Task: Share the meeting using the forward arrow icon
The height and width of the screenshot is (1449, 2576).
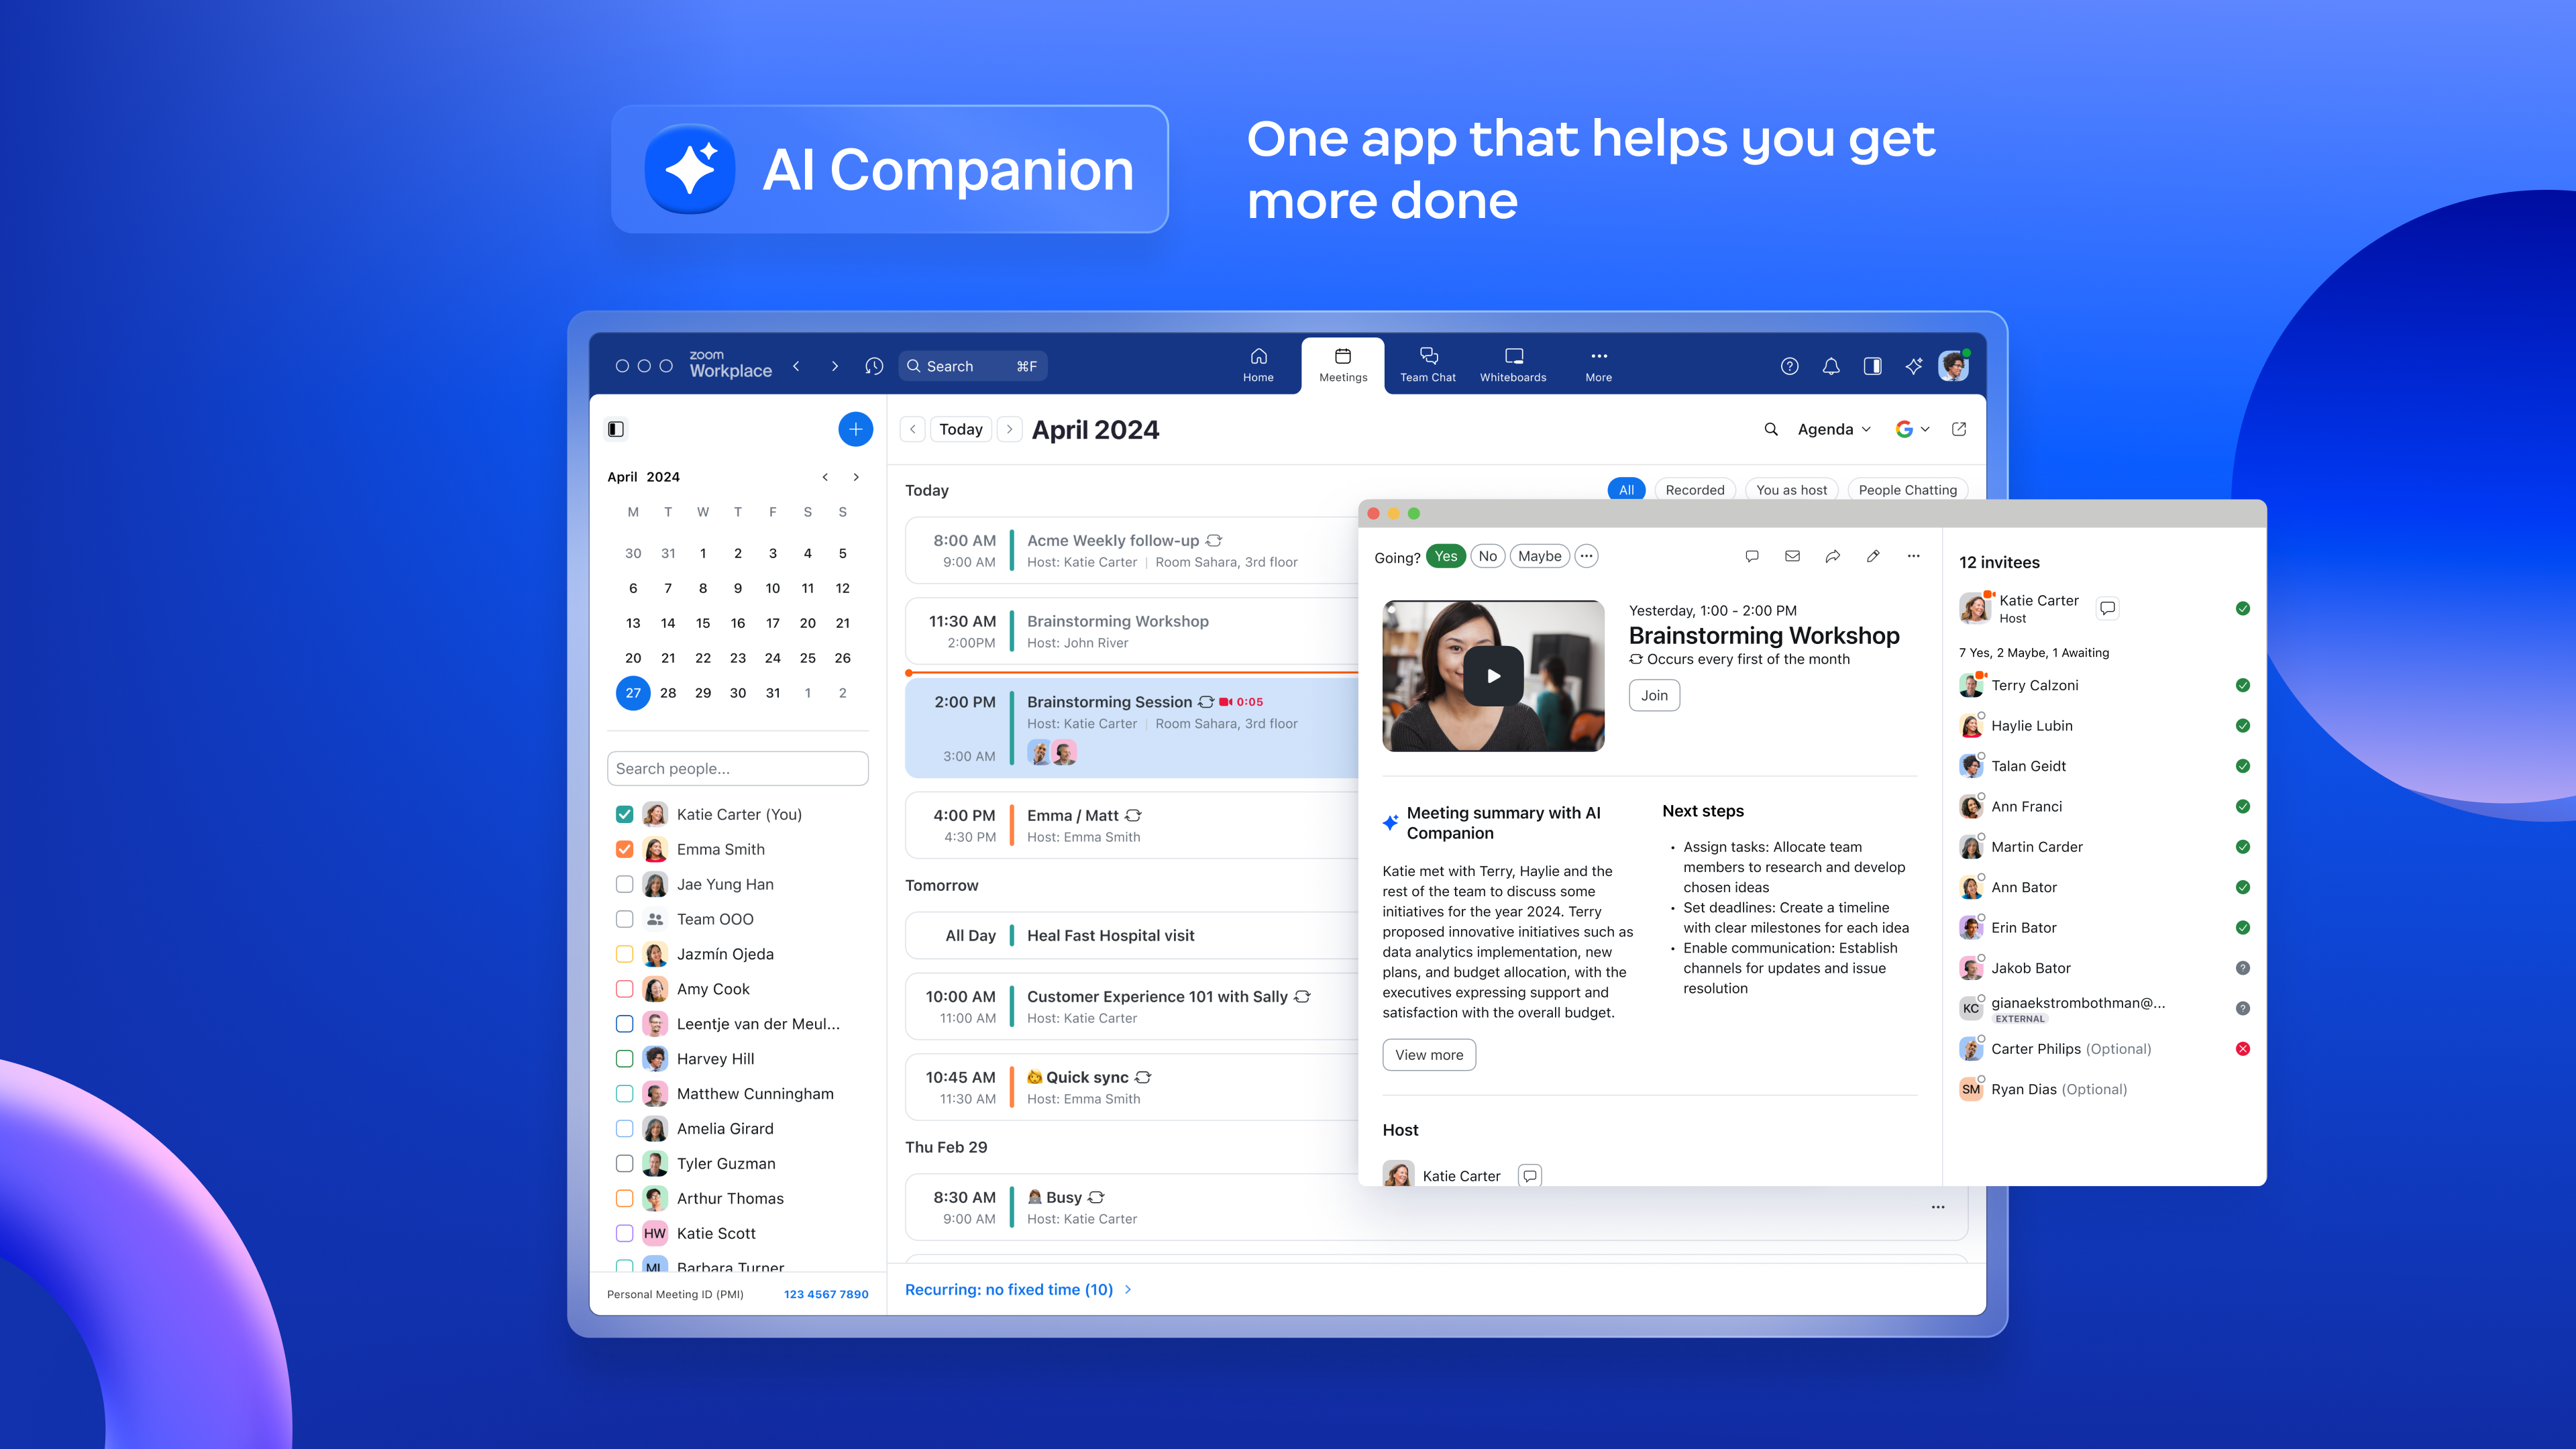Action: 1832,556
